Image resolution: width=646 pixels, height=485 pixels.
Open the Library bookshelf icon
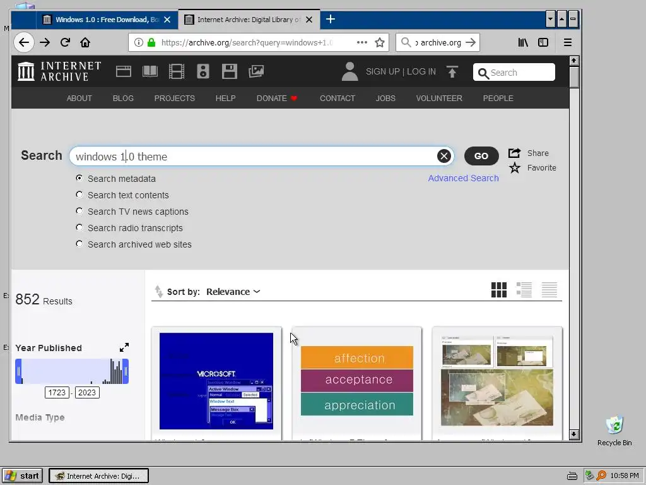point(523,42)
